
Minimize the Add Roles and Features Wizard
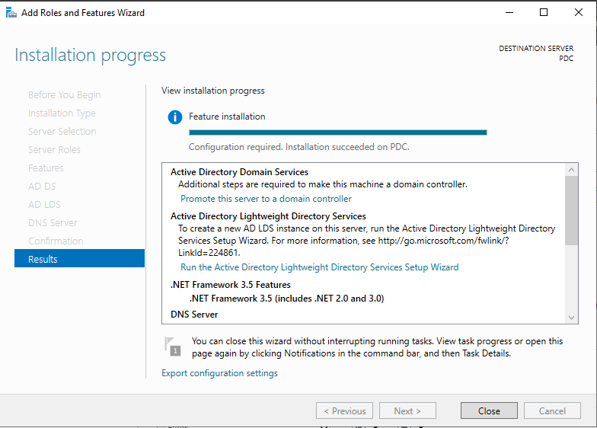tap(508, 12)
